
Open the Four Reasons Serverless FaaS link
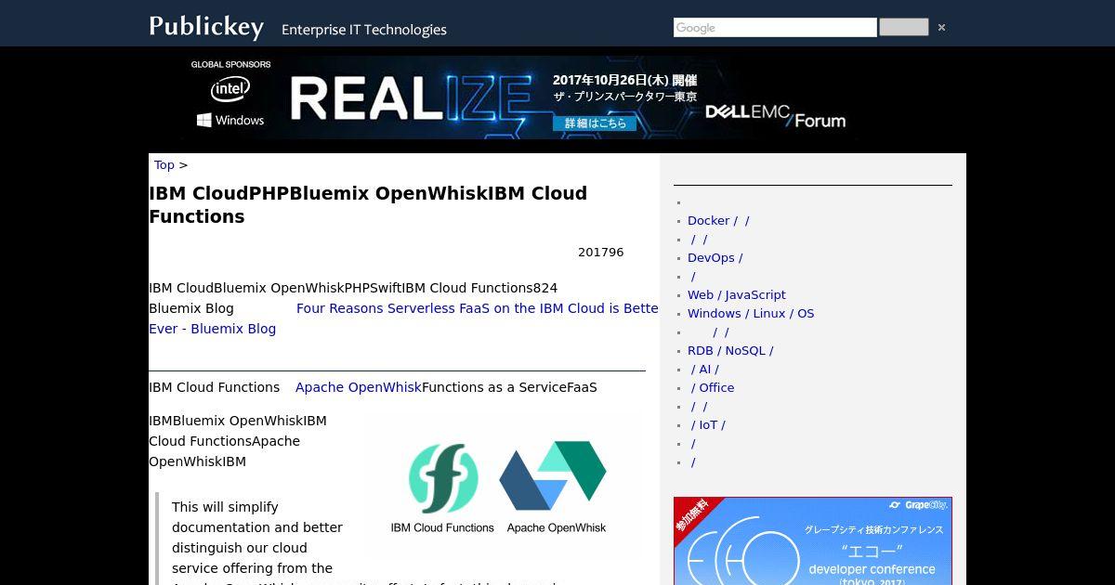(403, 318)
